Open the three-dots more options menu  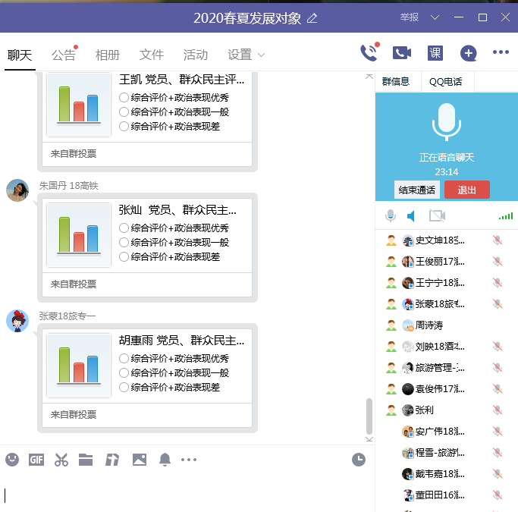tap(501, 53)
